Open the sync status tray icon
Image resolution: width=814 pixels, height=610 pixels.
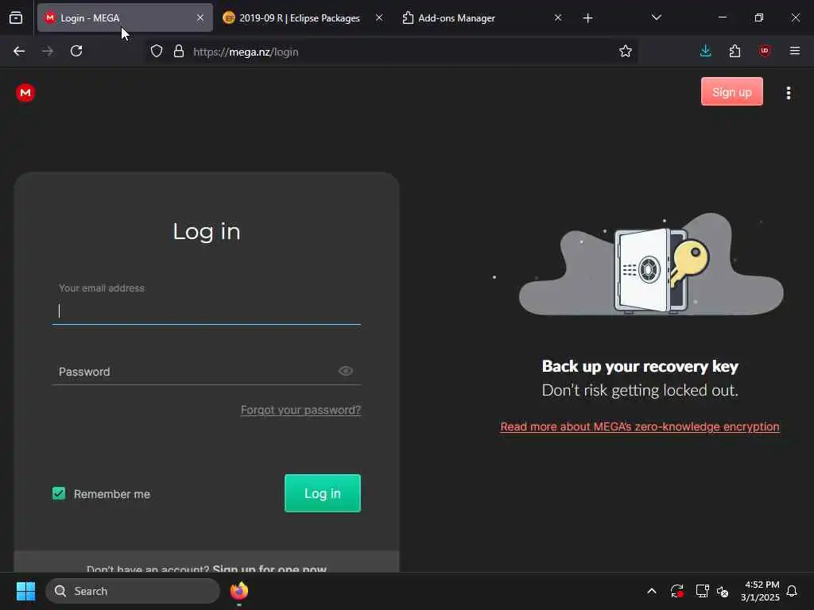[x=677, y=591]
